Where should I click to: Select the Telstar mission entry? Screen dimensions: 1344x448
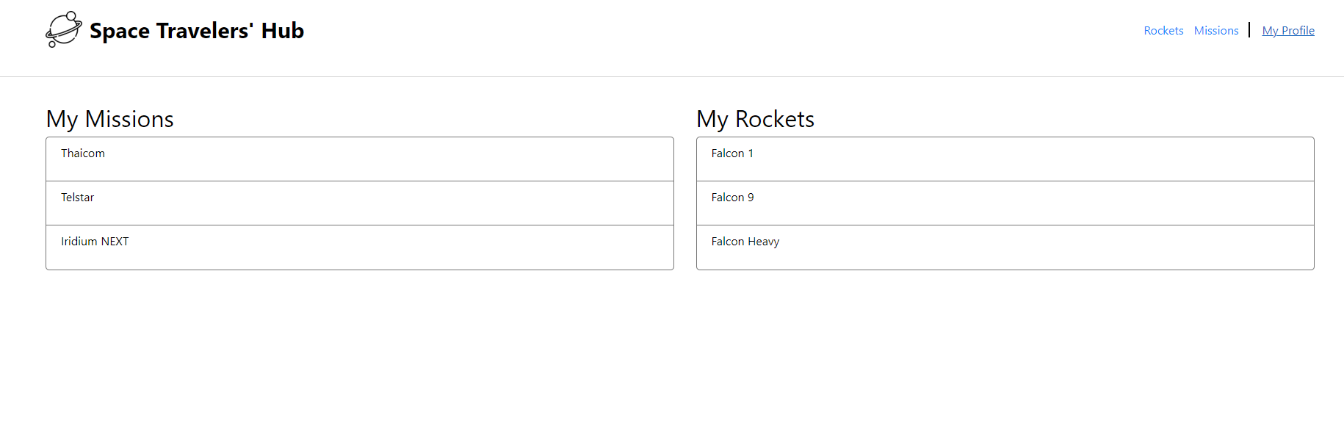tap(77, 197)
